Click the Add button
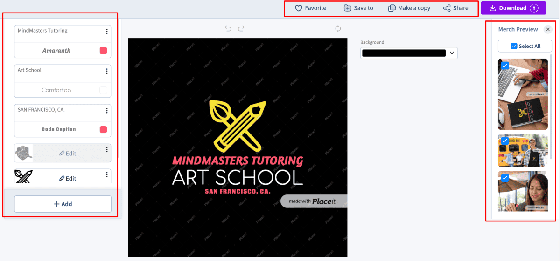560x261 pixels. 63,204
